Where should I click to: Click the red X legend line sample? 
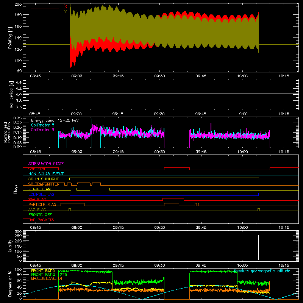coord(45,8)
